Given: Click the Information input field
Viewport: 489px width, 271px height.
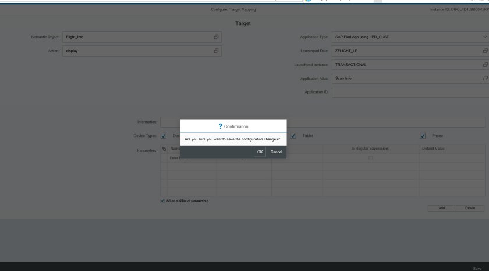Looking at the screenshot, I should click(x=323, y=122).
